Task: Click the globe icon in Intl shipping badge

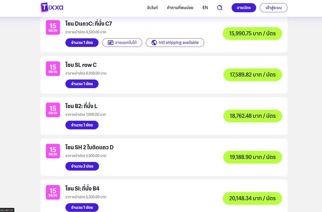Action: [x=154, y=43]
